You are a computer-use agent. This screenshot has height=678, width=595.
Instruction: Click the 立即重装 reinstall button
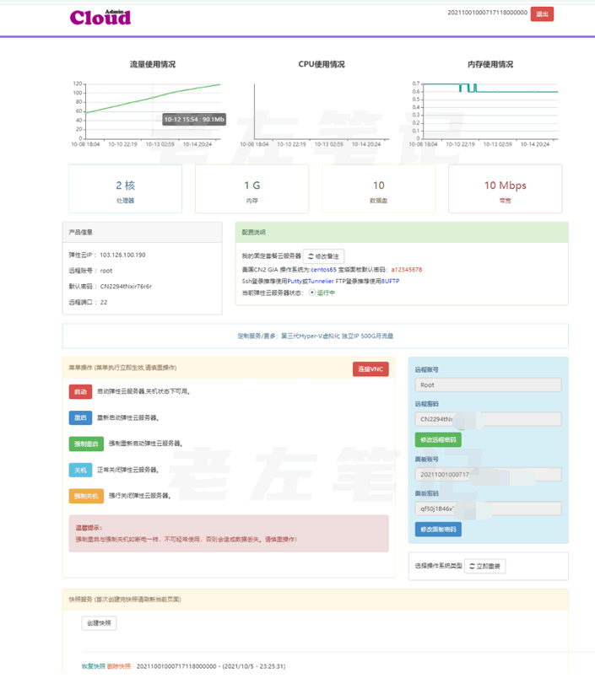tap(485, 567)
